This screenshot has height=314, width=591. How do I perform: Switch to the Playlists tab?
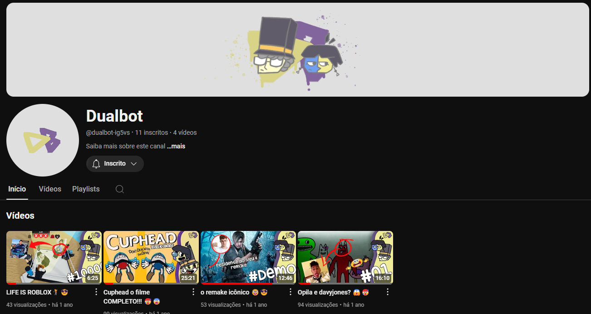pos(86,189)
